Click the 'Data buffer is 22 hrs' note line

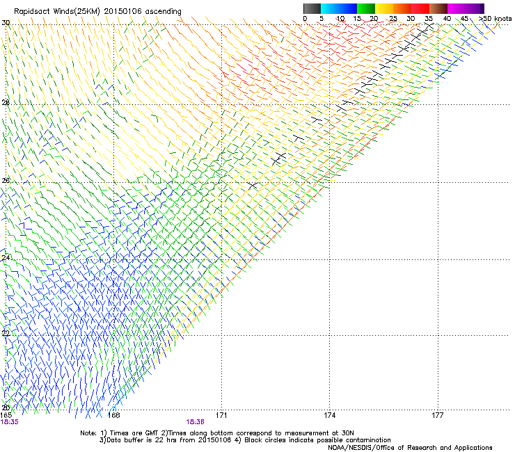(245, 440)
